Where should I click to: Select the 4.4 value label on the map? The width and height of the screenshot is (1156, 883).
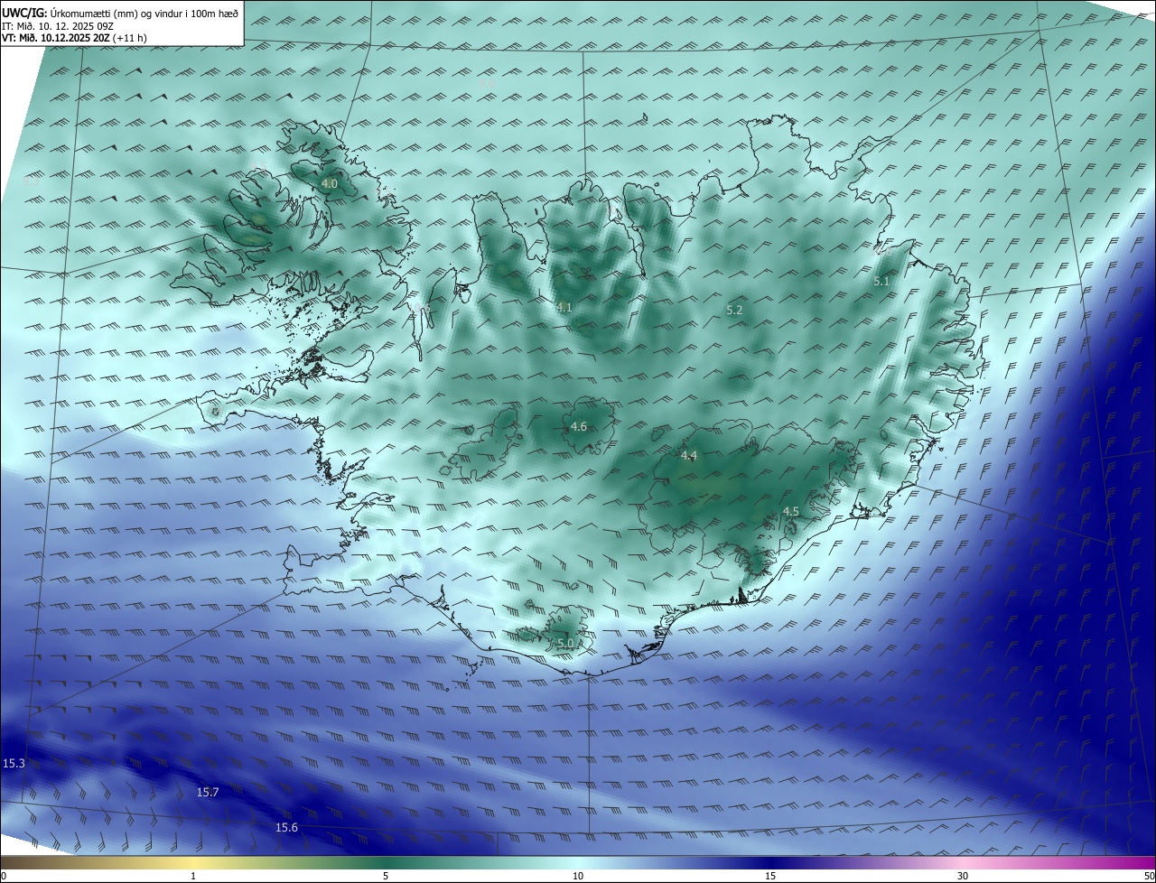(689, 456)
